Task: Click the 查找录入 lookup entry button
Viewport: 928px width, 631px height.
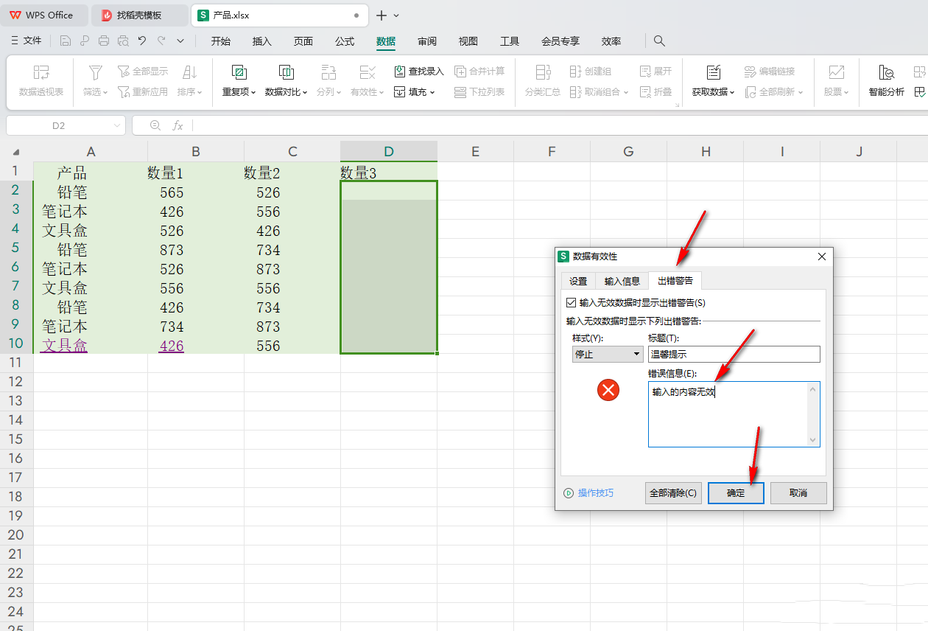Action: click(419, 72)
